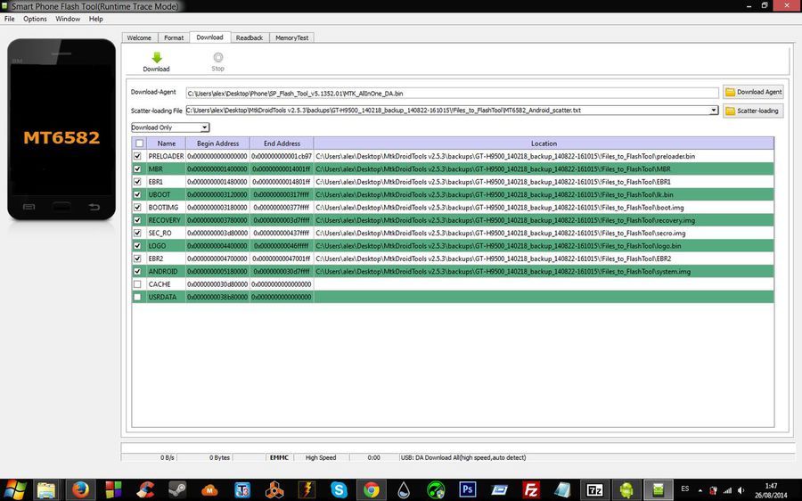Uncheck the EBR1 checkbox

click(137, 182)
